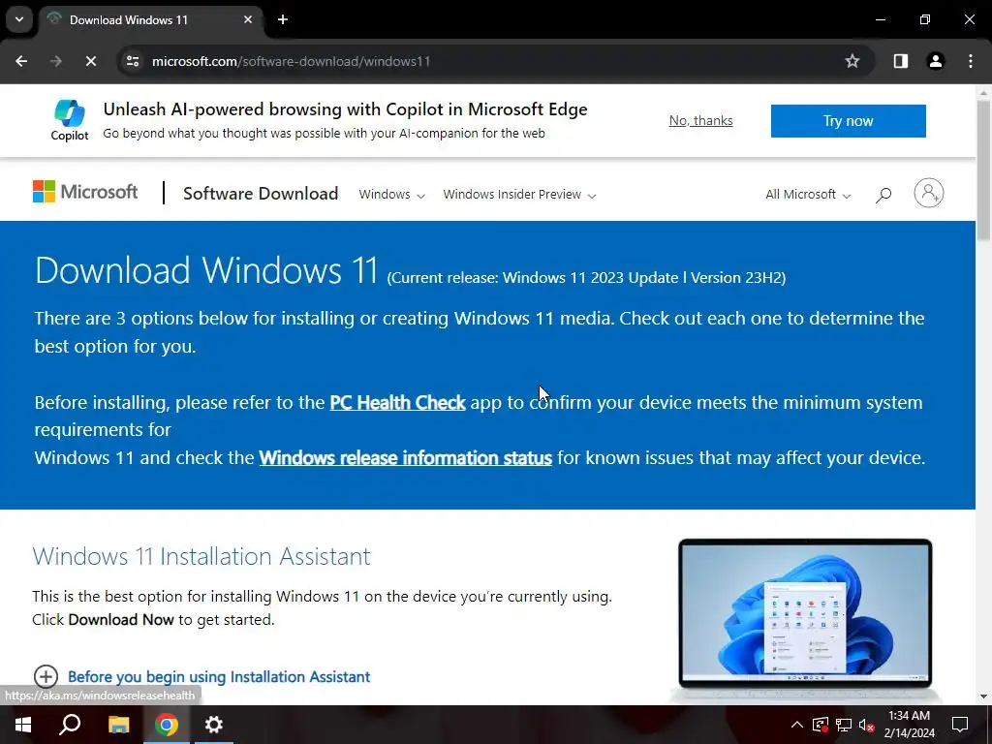Click muted volume tray icon

(867, 725)
